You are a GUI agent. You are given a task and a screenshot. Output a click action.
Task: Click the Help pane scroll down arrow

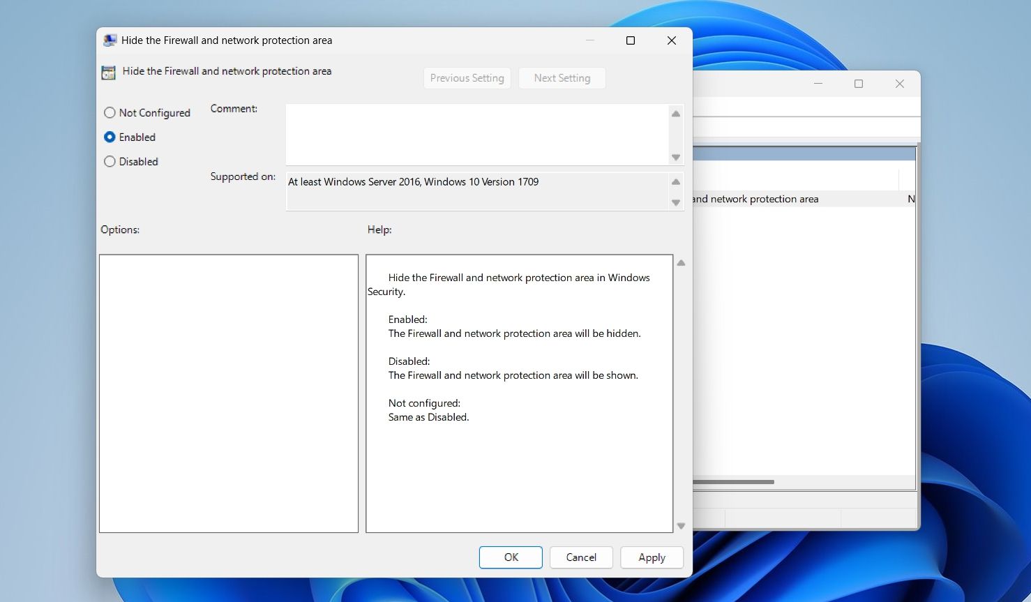681,526
